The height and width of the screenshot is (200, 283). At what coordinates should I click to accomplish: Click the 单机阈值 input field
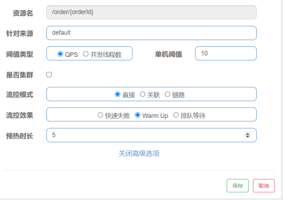click(x=226, y=53)
